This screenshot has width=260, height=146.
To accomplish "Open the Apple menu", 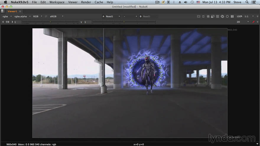I will click(6, 2).
